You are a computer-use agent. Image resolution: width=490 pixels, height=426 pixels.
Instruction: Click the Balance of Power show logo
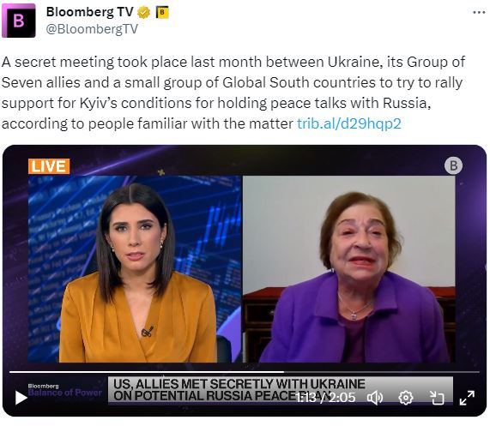[x=64, y=390]
